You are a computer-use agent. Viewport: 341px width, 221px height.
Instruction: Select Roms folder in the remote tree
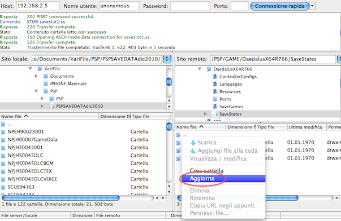[225, 99]
